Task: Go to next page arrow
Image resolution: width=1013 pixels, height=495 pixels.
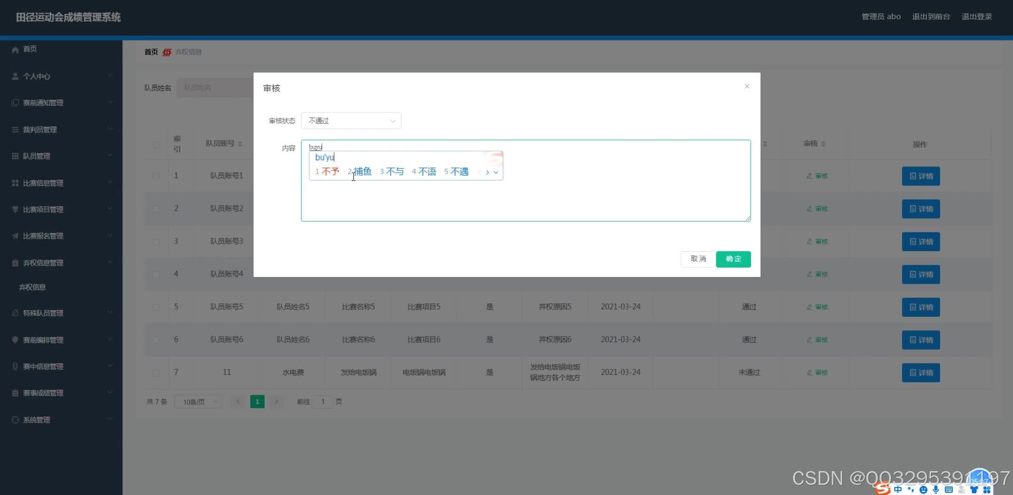Action: coord(276,402)
